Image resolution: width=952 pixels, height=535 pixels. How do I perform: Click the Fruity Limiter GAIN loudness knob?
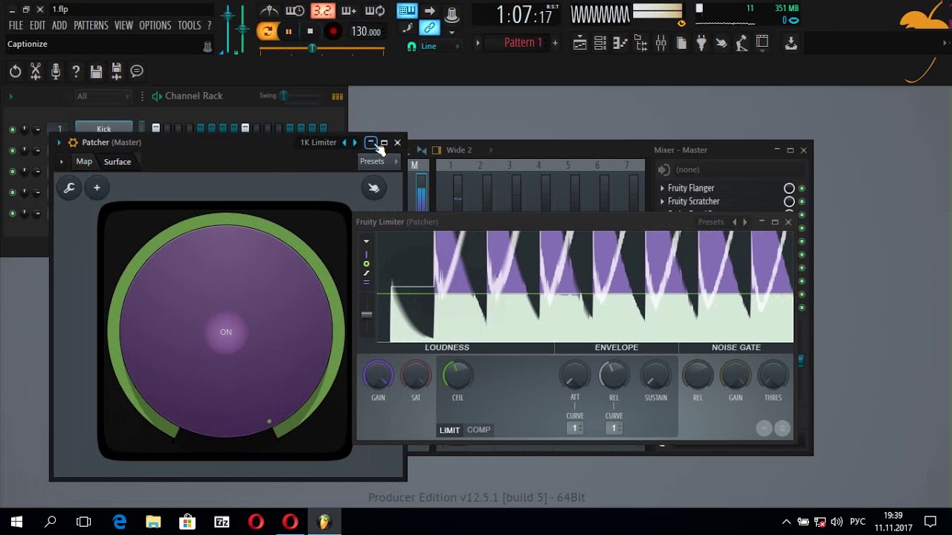378,376
